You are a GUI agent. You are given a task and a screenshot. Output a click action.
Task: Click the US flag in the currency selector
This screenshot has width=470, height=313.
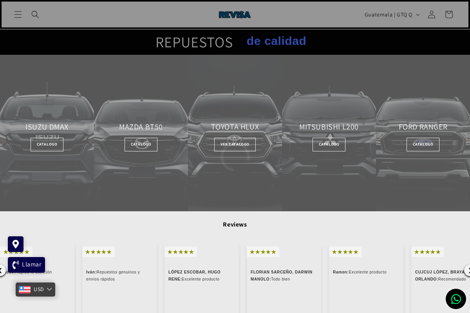coord(25,290)
